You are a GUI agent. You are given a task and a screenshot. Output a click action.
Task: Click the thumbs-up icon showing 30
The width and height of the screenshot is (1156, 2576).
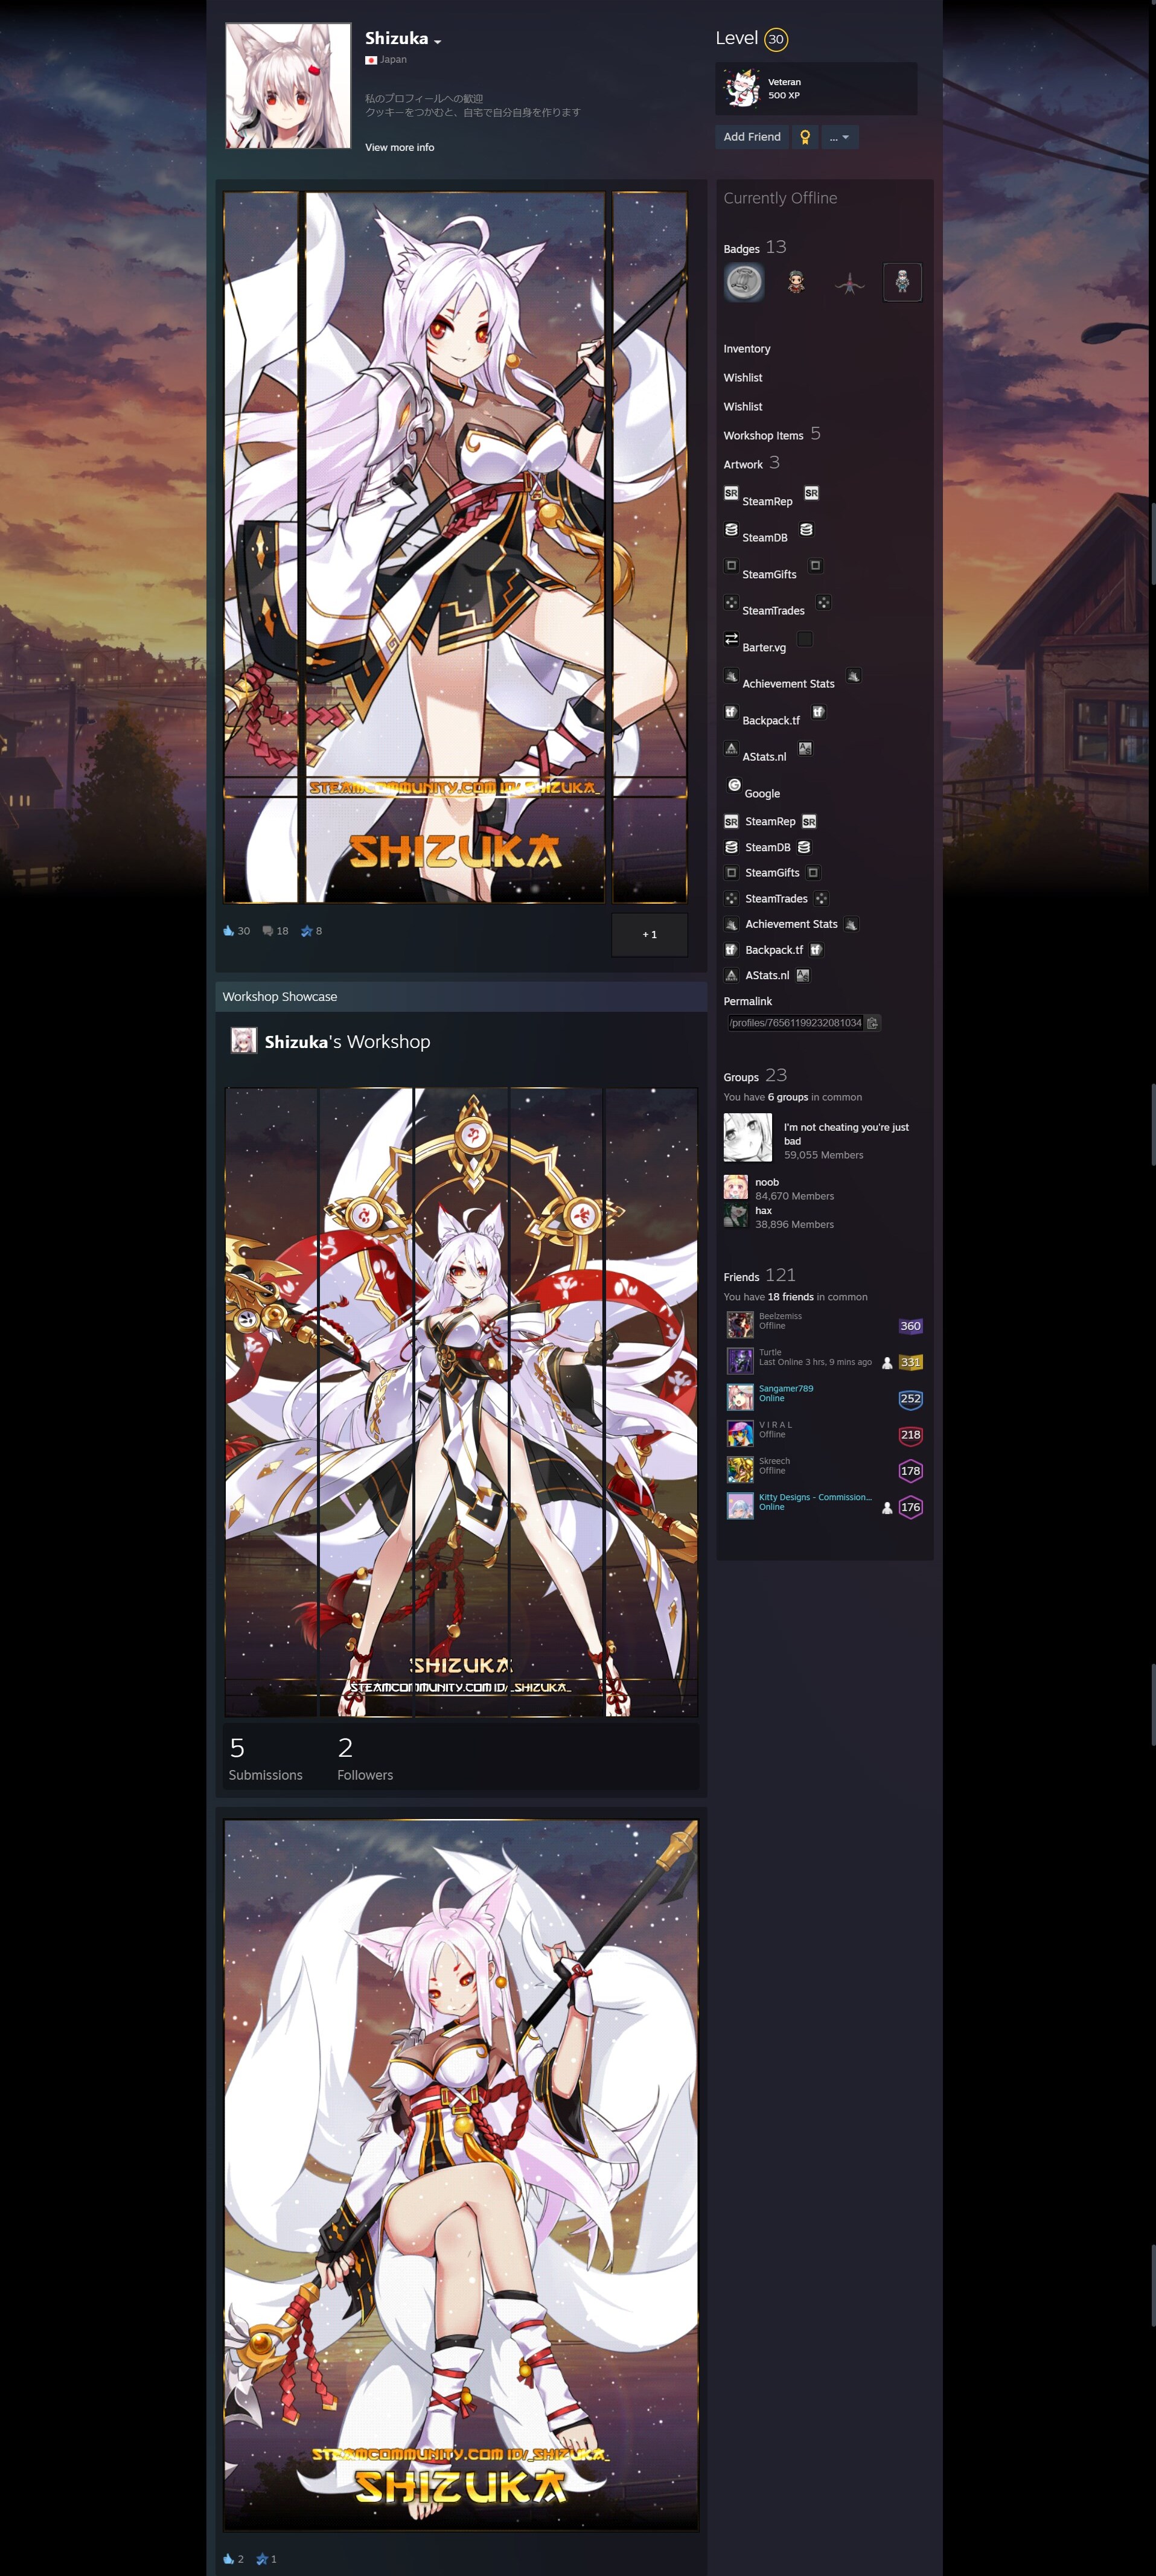(228, 931)
